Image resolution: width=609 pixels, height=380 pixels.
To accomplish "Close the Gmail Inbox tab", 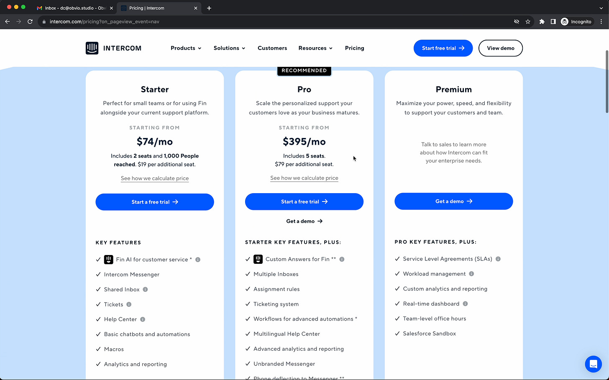I will point(111,8).
